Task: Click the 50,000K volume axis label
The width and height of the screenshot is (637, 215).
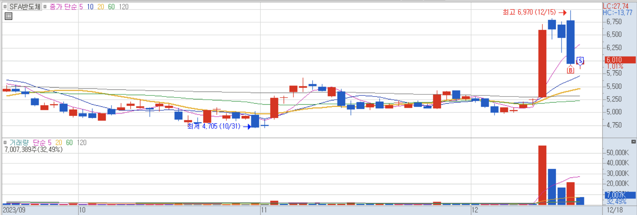Action: [617, 152]
